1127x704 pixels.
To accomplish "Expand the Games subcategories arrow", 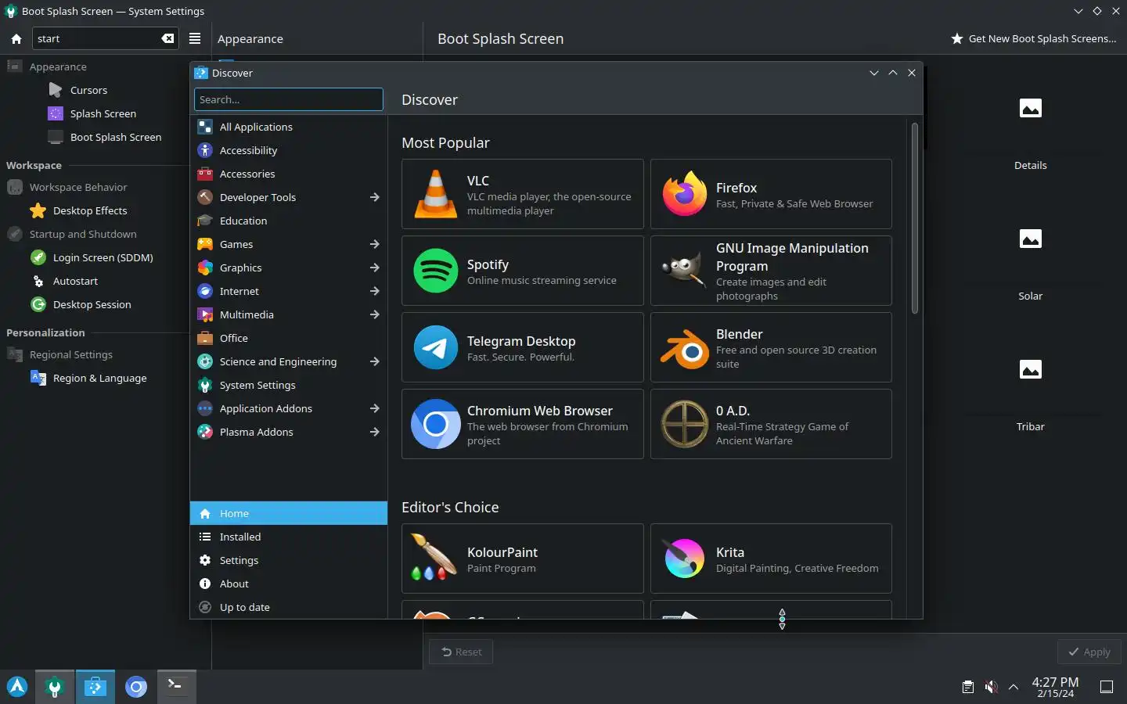I will pyautogui.click(x=374, y=244).
